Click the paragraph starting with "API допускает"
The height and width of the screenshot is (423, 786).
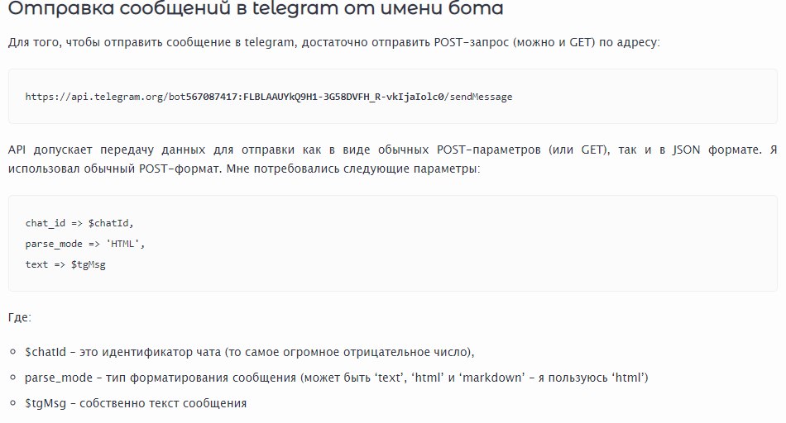[392, 150]
